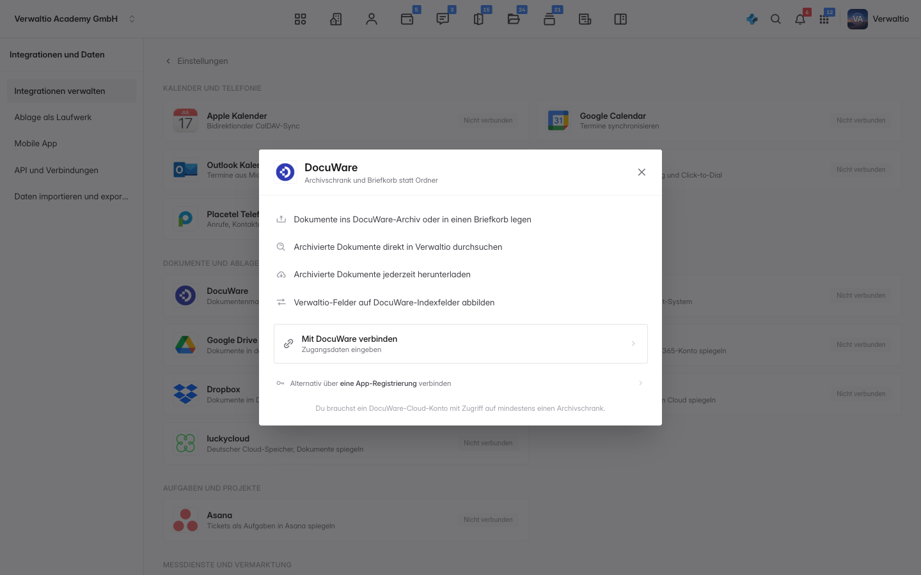
Task: Open the luckycloud integration card
Action: 346,443
